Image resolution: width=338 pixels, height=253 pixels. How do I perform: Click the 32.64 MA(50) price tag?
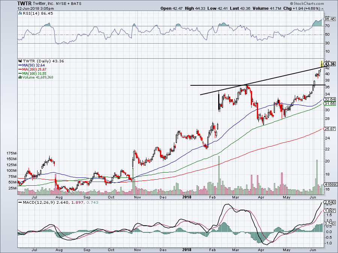click(330, 99)
